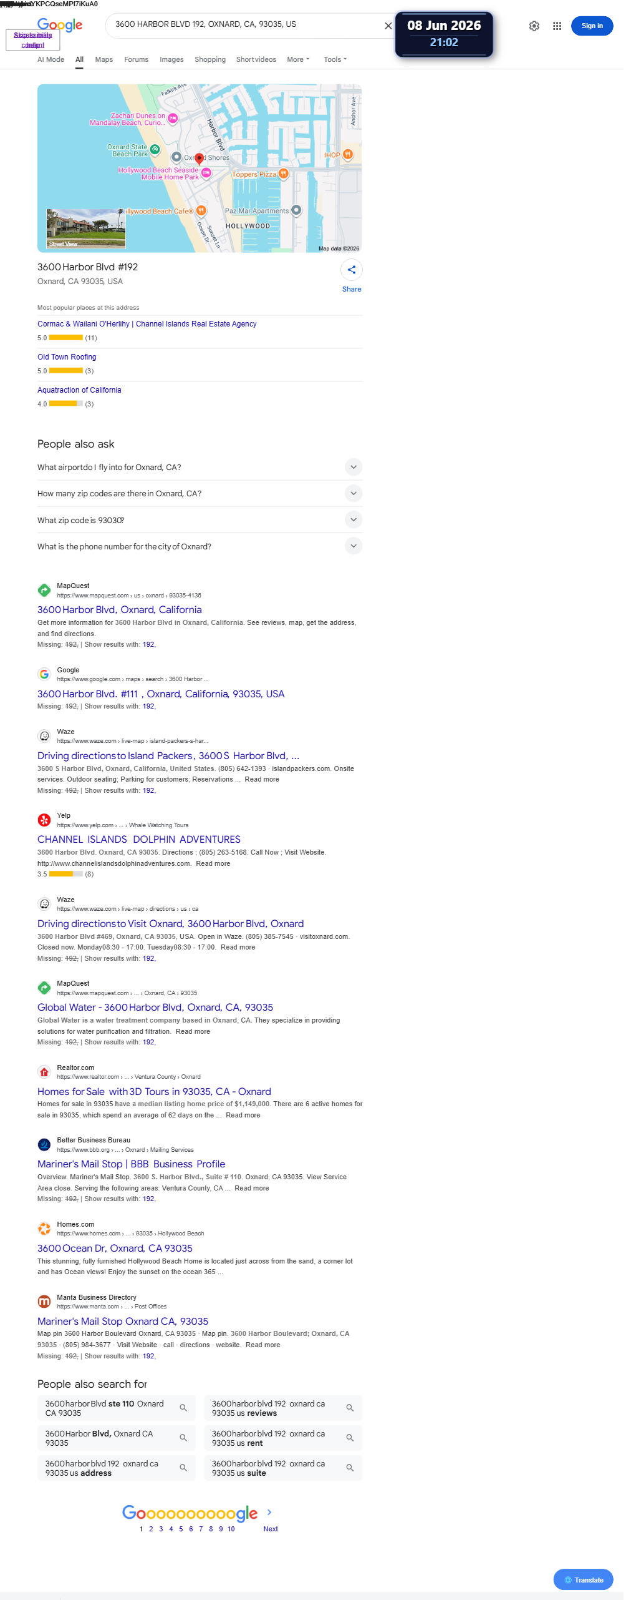Image resolution: width=631 pixels, height=1600 pixels.
Task: Select the Toppers Pizza map marker
Action: pos(284,174)
